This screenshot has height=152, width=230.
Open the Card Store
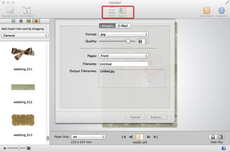(x=207, y=12)
